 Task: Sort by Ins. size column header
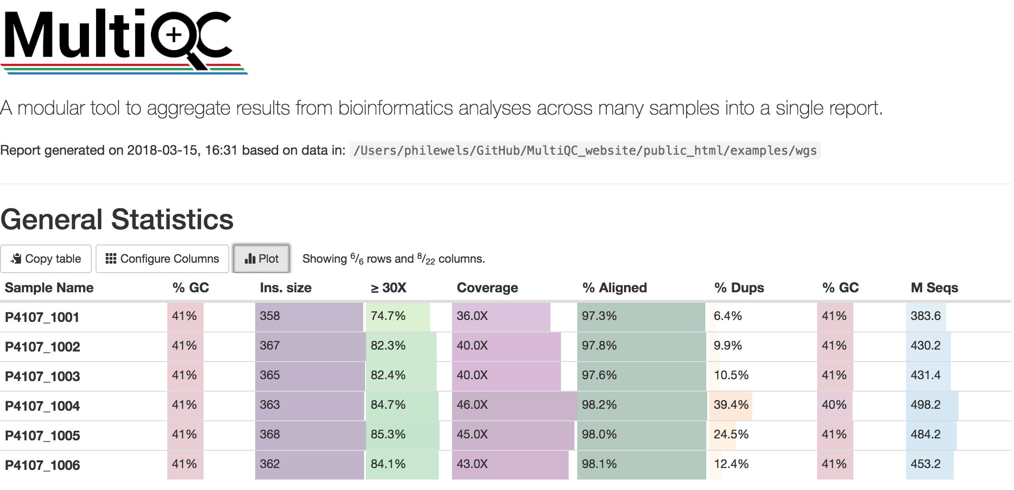[x=286, y=288]
